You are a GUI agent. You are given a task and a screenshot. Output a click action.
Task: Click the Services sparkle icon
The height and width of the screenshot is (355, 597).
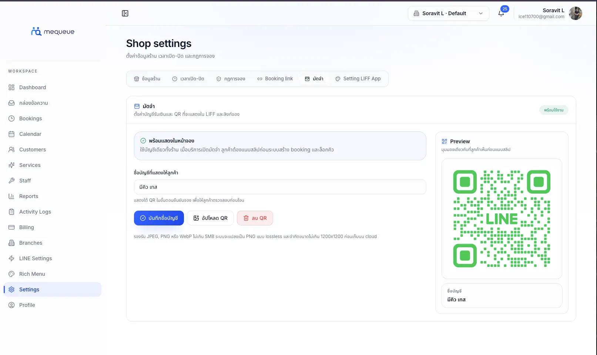coord(11,165)
